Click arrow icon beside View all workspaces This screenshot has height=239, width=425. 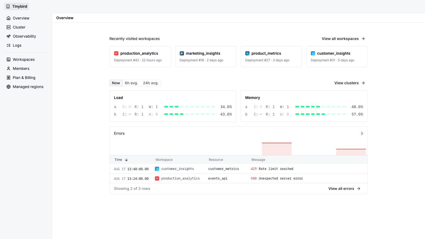tap(363, 39)
